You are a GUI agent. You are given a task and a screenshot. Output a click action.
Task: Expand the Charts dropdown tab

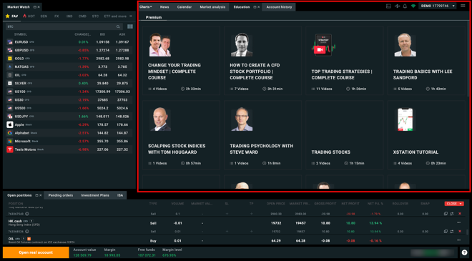click(146, 7)
